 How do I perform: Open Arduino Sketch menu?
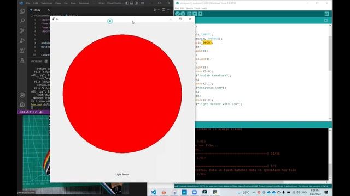(189, 8)
